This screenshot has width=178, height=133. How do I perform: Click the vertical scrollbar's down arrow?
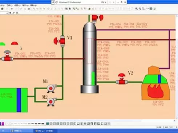point(177,118)
